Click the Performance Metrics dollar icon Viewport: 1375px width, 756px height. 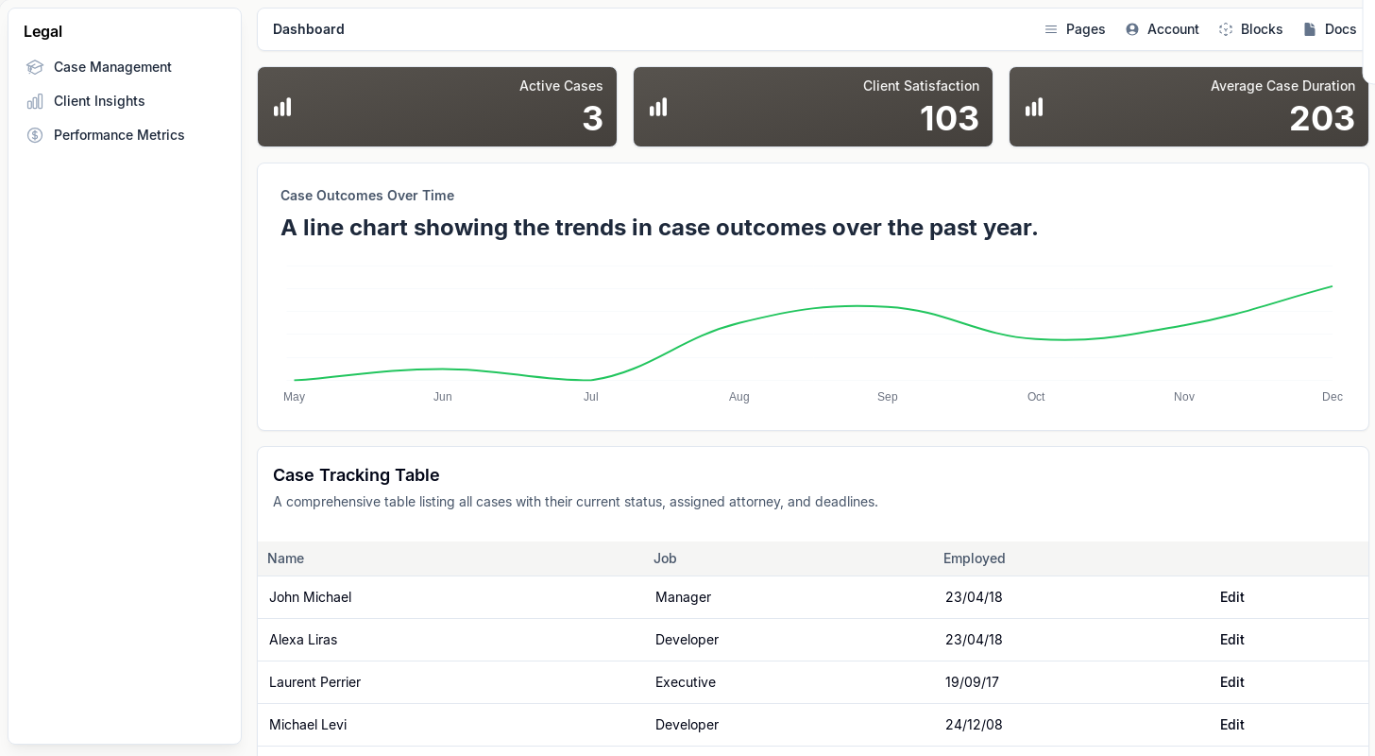click(x=35, y=135)
